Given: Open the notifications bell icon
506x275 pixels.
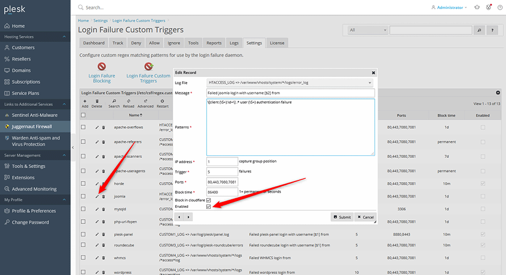Looking at the screenshot, I should point(477,7).
